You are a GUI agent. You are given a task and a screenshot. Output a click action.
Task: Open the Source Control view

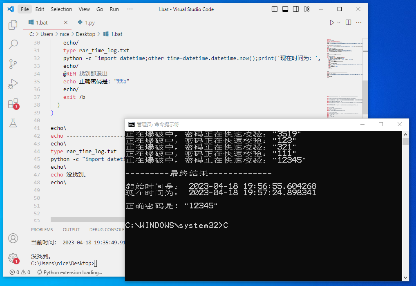pos(13,64)
